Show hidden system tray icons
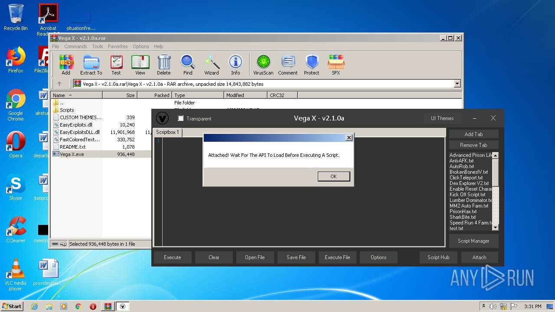The width and height of the screenshot is (555, 312). (483, 306)
